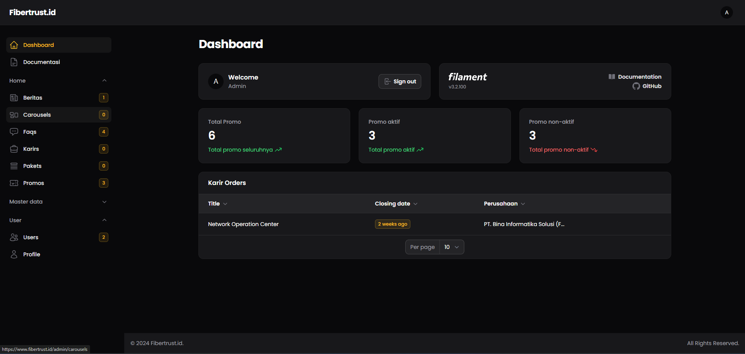Click trend arrow beside Total promo seluruhnya
Image resolution: width=745 pixels, height=354 pixels.
(x=278, y=150)
